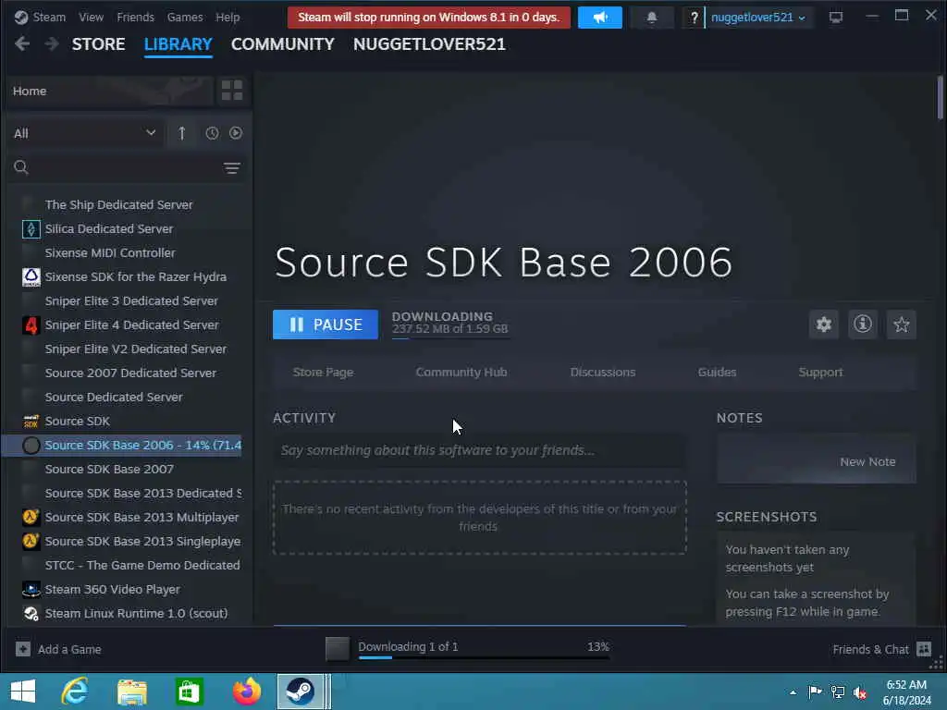Switch to the COMMUNITY tab
The height and width of the screenshot is (710, 947).
[x=283, y=44]
